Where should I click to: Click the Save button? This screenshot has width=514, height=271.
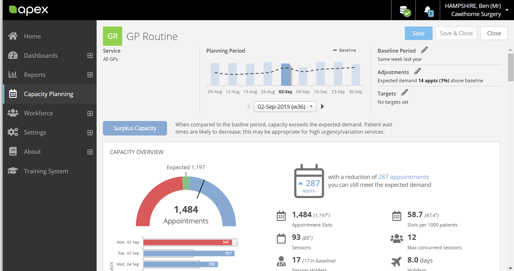418,33
